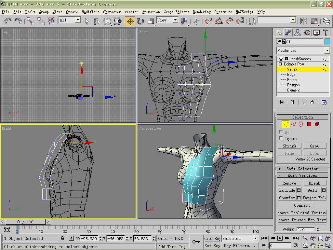This screenshot has height=250, width=333.
Task: Select Border sub-object icon in Selection rollout
Action: tap(301, 124)
